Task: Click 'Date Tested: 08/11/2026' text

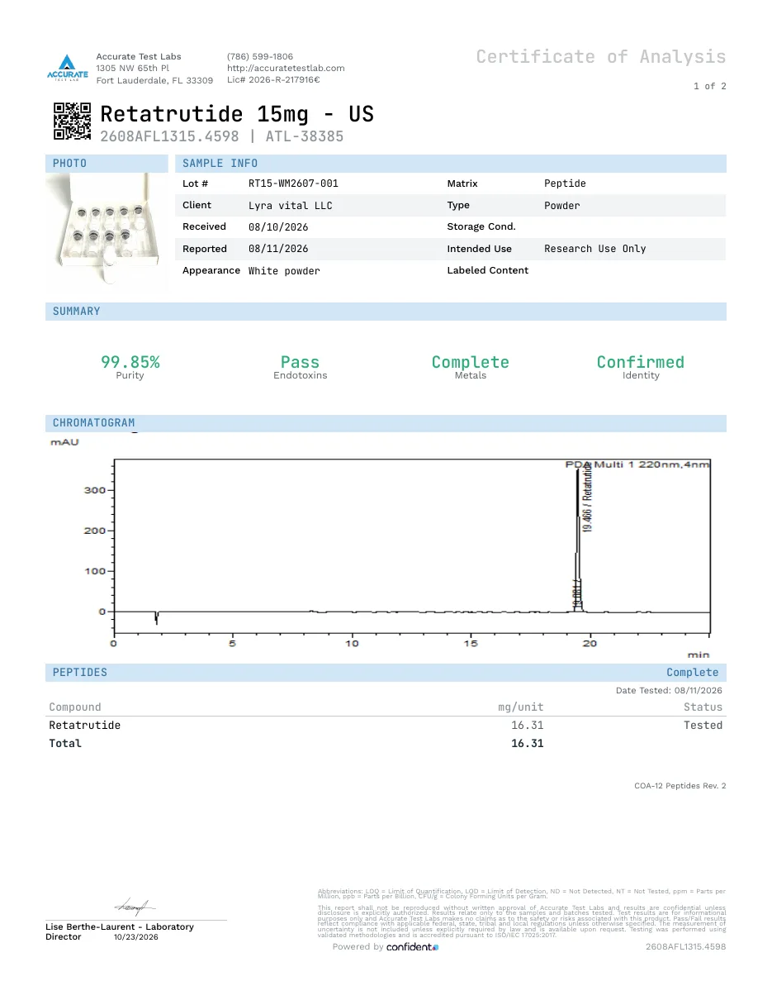Action: [669, 690]
